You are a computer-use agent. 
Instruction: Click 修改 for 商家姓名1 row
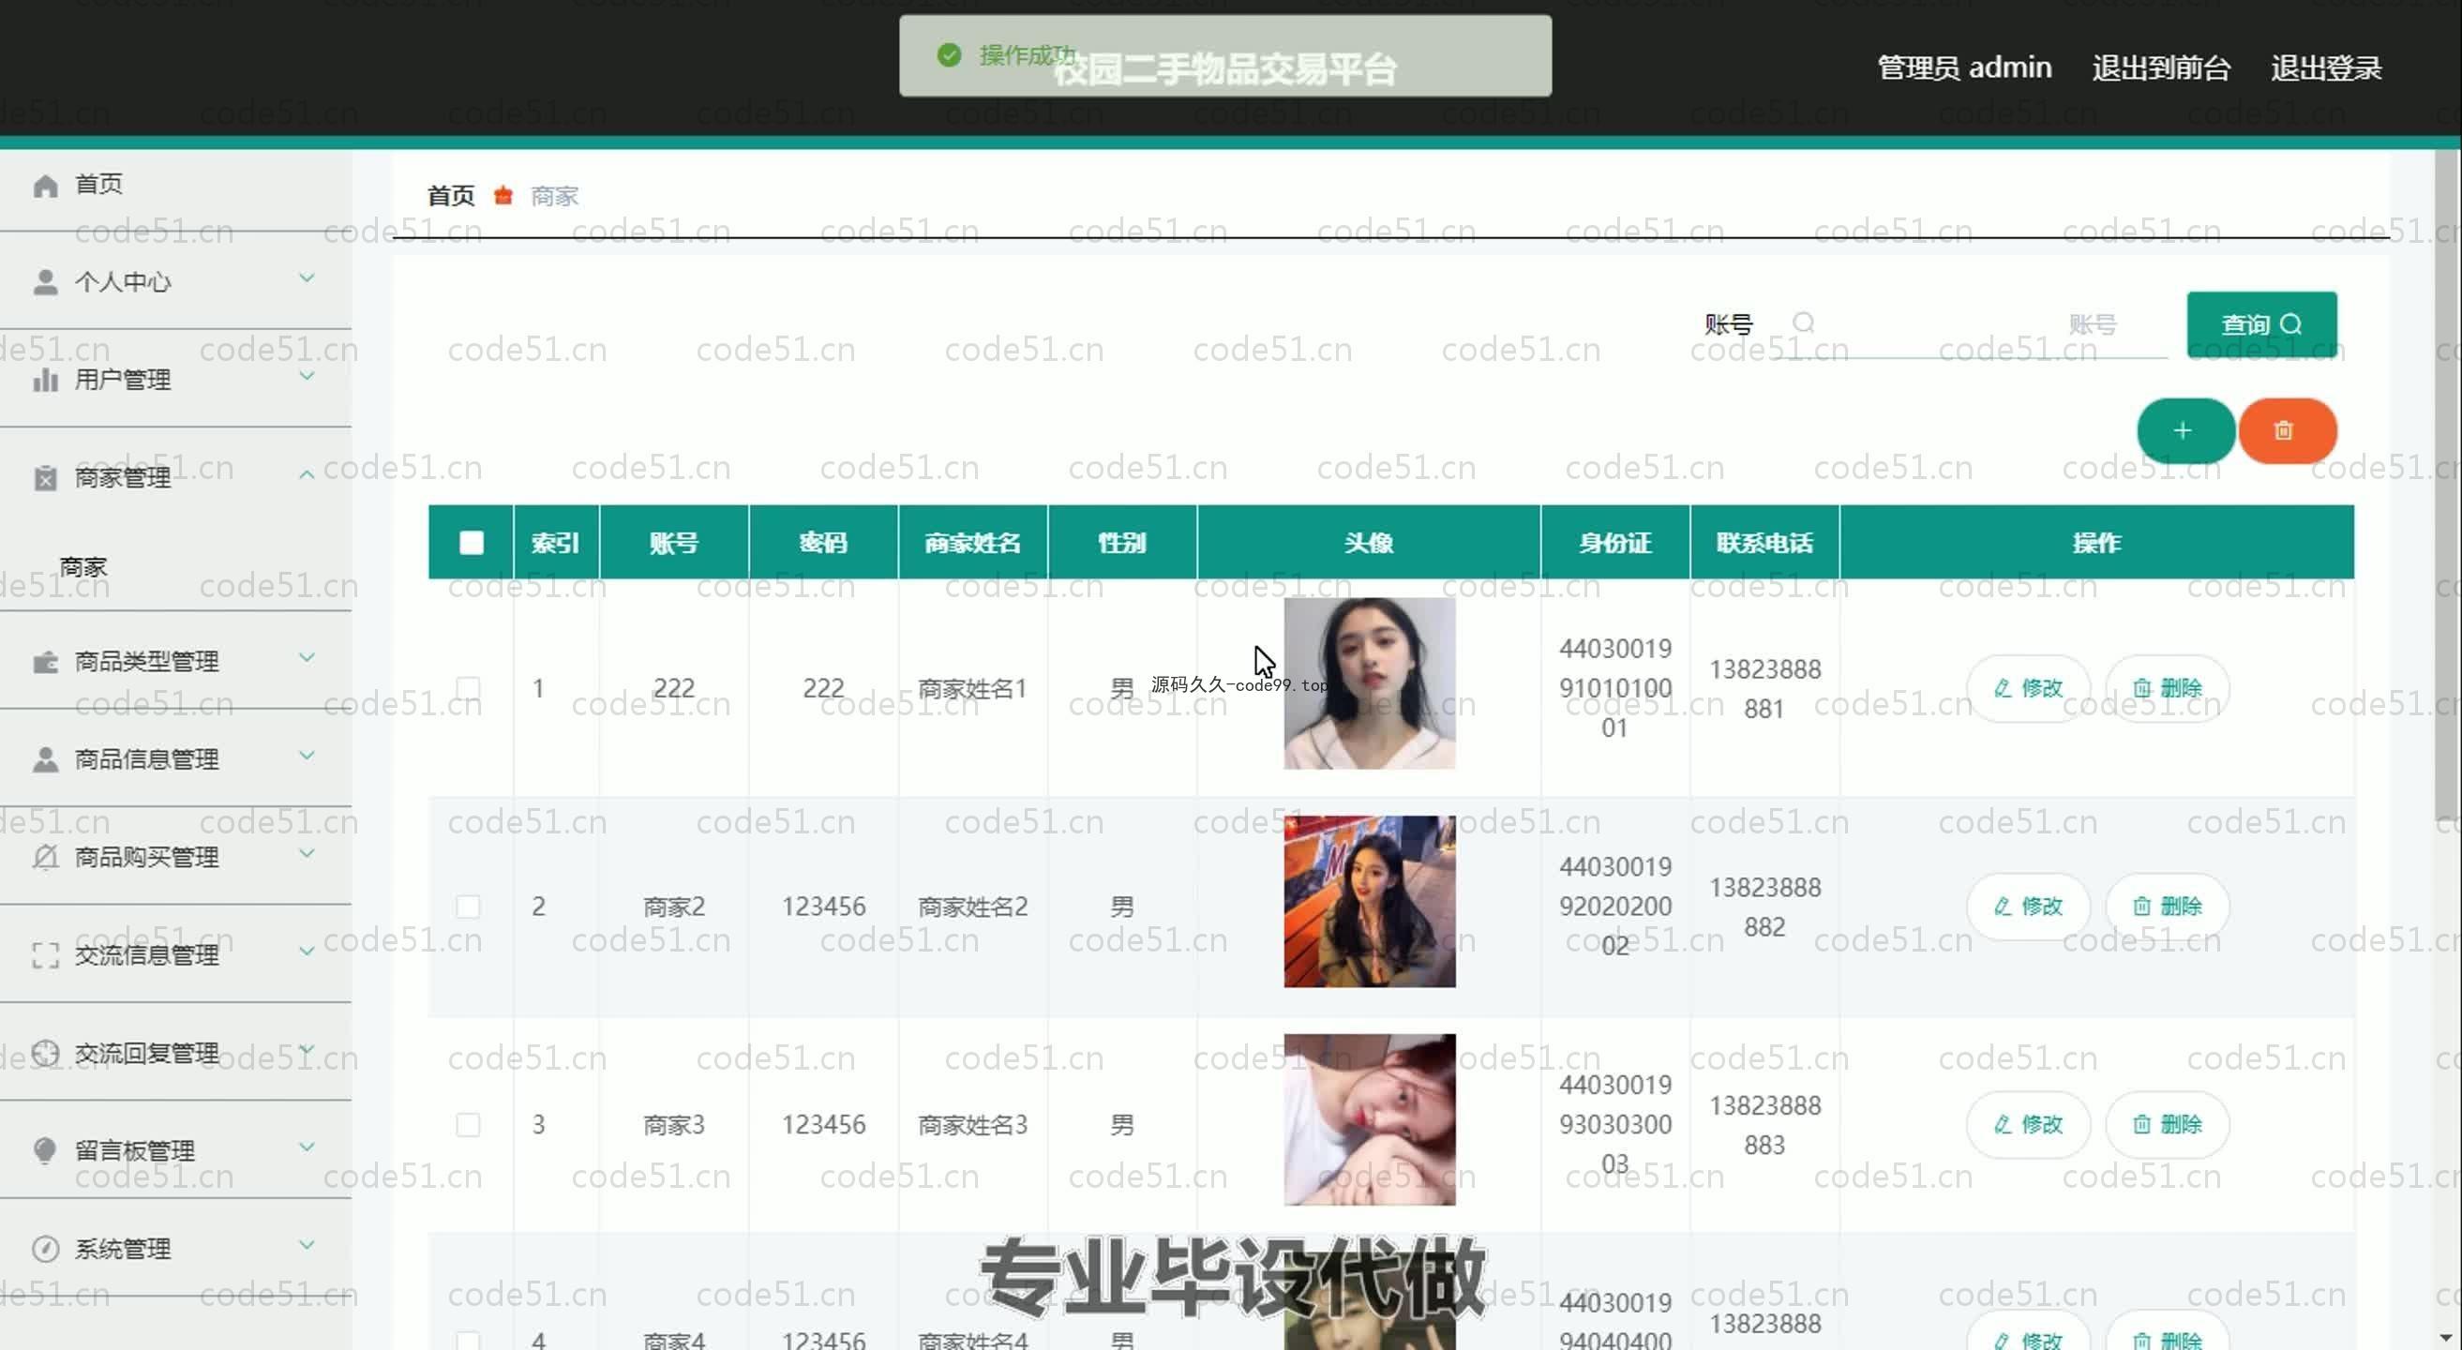(2028, 688)
